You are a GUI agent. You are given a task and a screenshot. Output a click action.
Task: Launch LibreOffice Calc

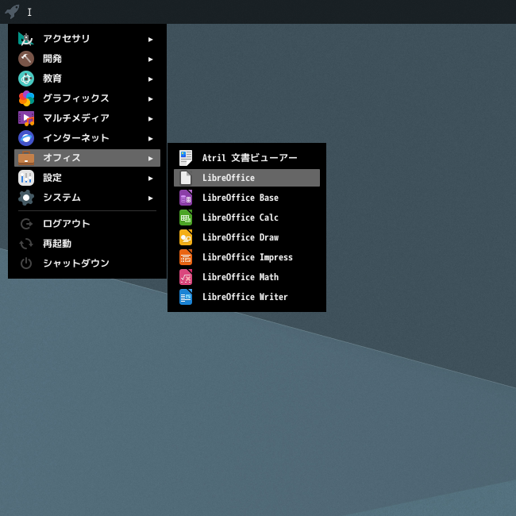click(247, 218)
